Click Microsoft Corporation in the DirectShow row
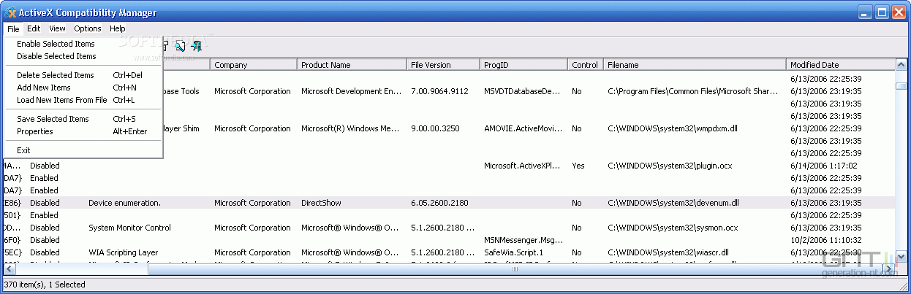The image size is (911, 294). pos(252,203)
